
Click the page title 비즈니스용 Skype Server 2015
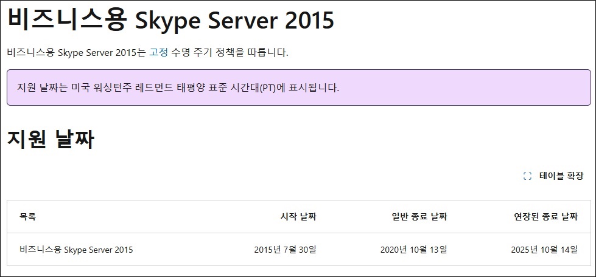(170, 19)
